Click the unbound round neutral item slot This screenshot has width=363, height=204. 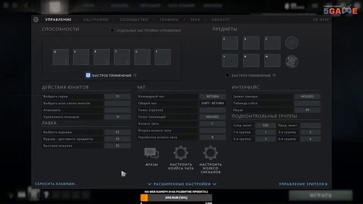(292, 43)
